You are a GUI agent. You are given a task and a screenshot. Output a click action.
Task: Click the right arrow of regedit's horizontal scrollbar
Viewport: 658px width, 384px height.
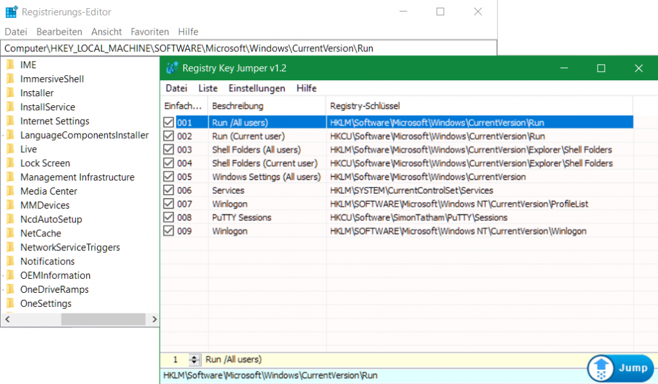coord(154,318)
